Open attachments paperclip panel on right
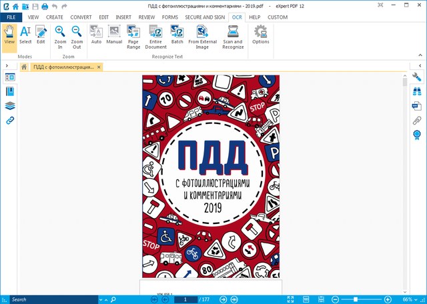The height and width of the screenshot is (304, 427). click(416, 120)
